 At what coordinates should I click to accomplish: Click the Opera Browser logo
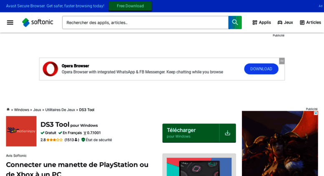(x=50, y=69)
